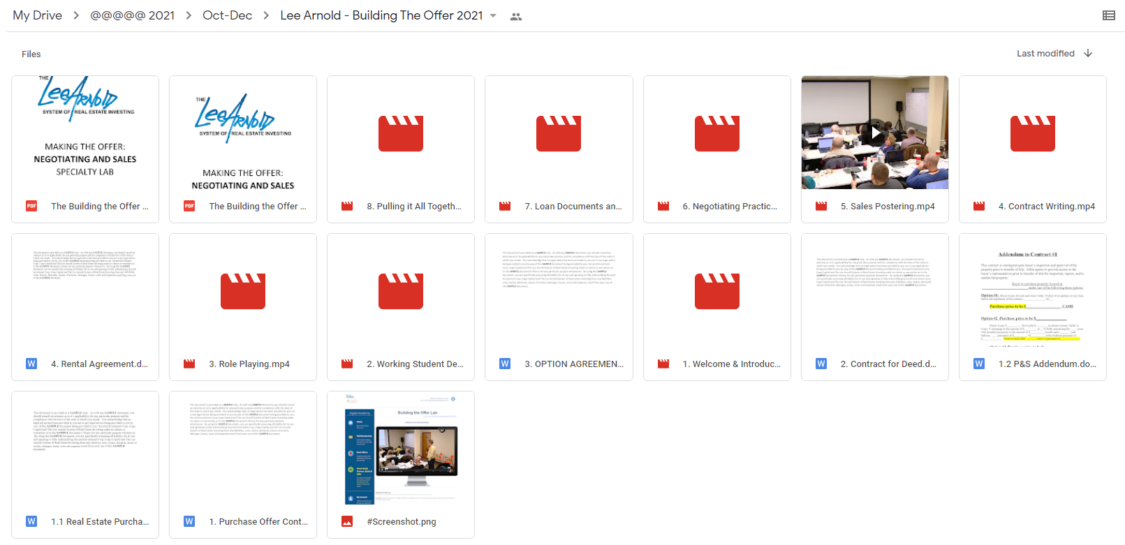Click video icon beside 7. Loan Documents
The height and width of the screenshot is (545, 1125).
pyautogui.click(x=505, y=206)
